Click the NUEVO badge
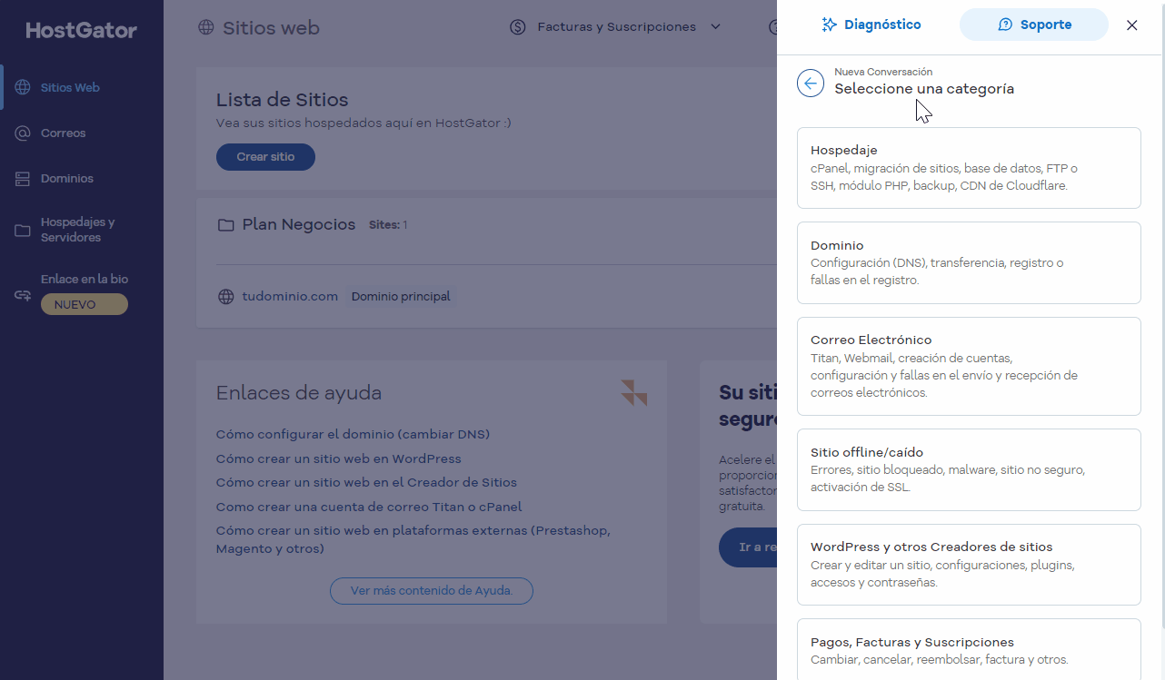Viewport: 1165px width, 680px height. (85, 305)
